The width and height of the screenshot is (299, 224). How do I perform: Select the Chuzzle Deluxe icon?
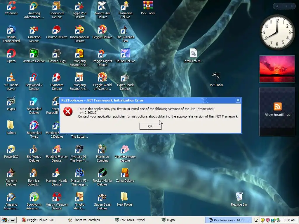click(x=57, y=32)
